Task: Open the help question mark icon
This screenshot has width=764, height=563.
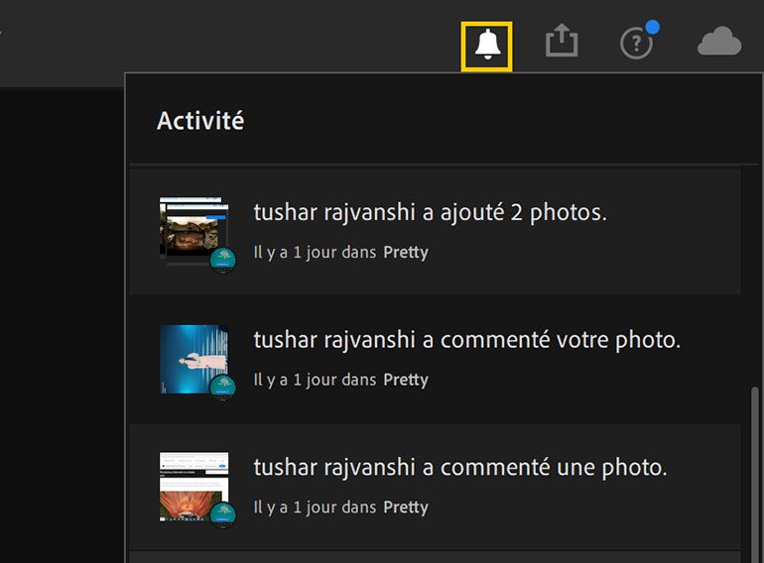Action: 635,44
